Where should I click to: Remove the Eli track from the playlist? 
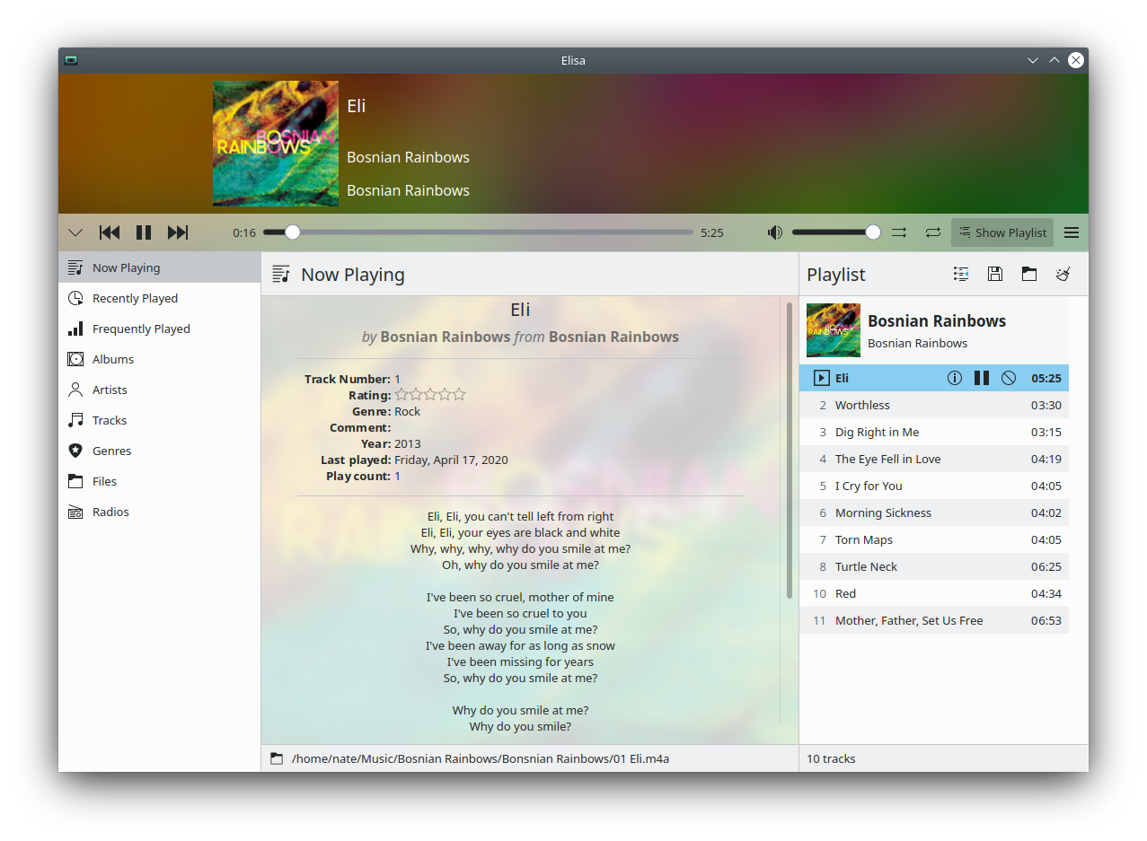[x=1008, y=378]
